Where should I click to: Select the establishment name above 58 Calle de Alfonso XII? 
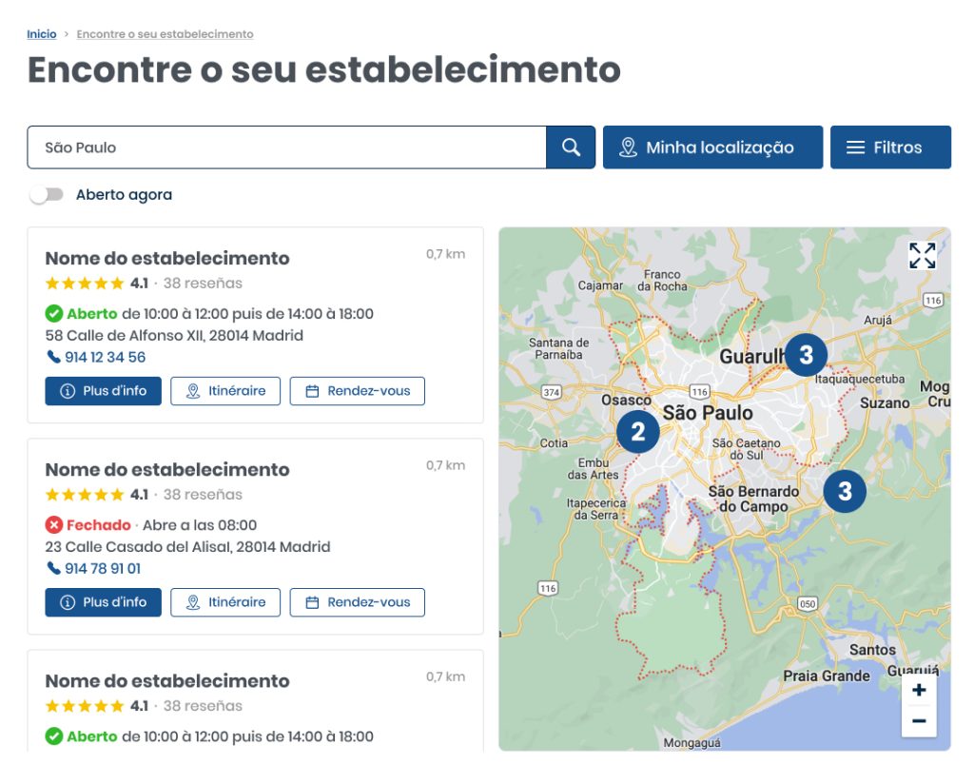167,258
